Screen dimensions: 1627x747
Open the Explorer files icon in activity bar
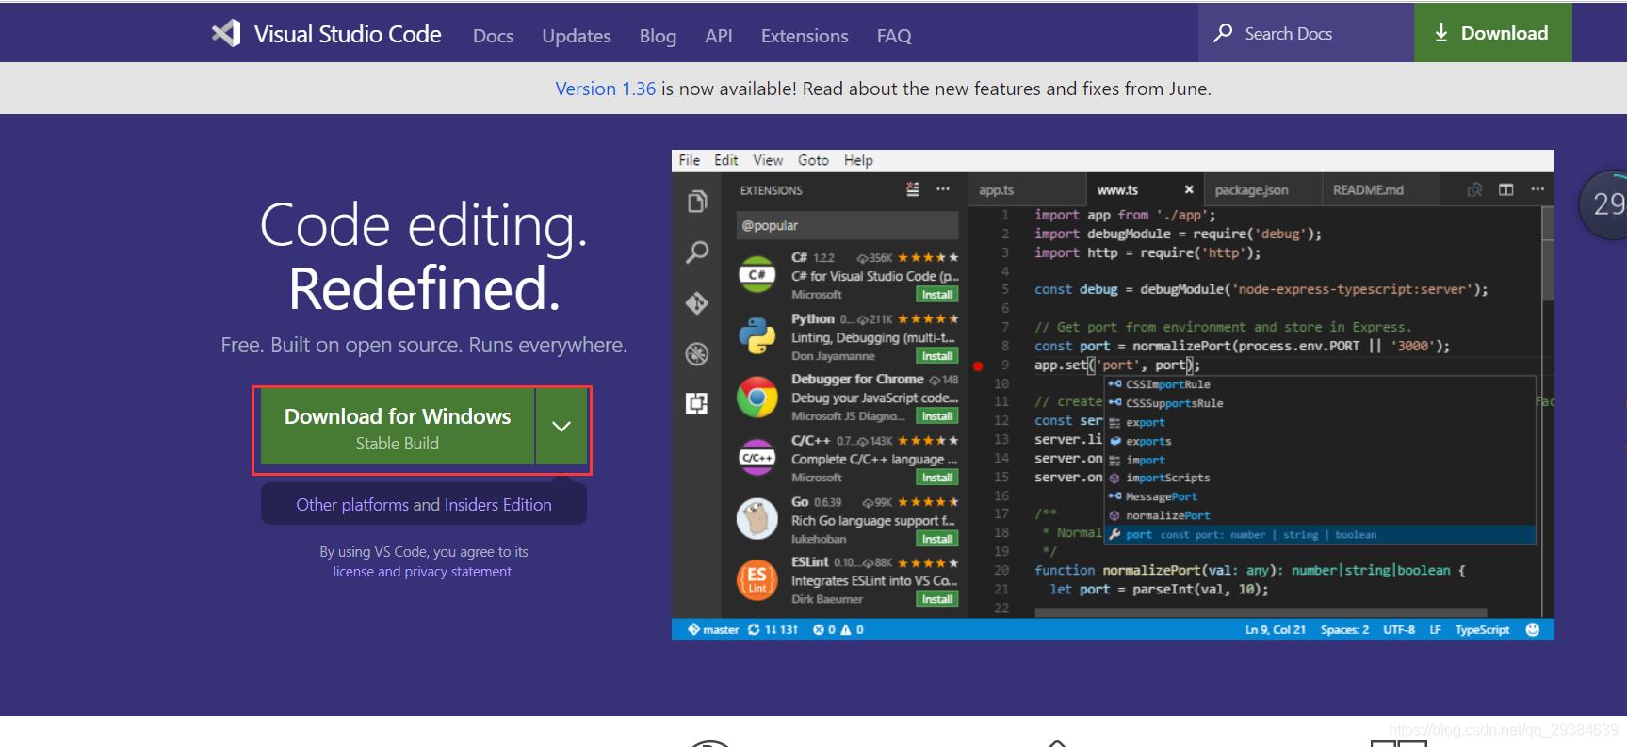pos(697,202)
